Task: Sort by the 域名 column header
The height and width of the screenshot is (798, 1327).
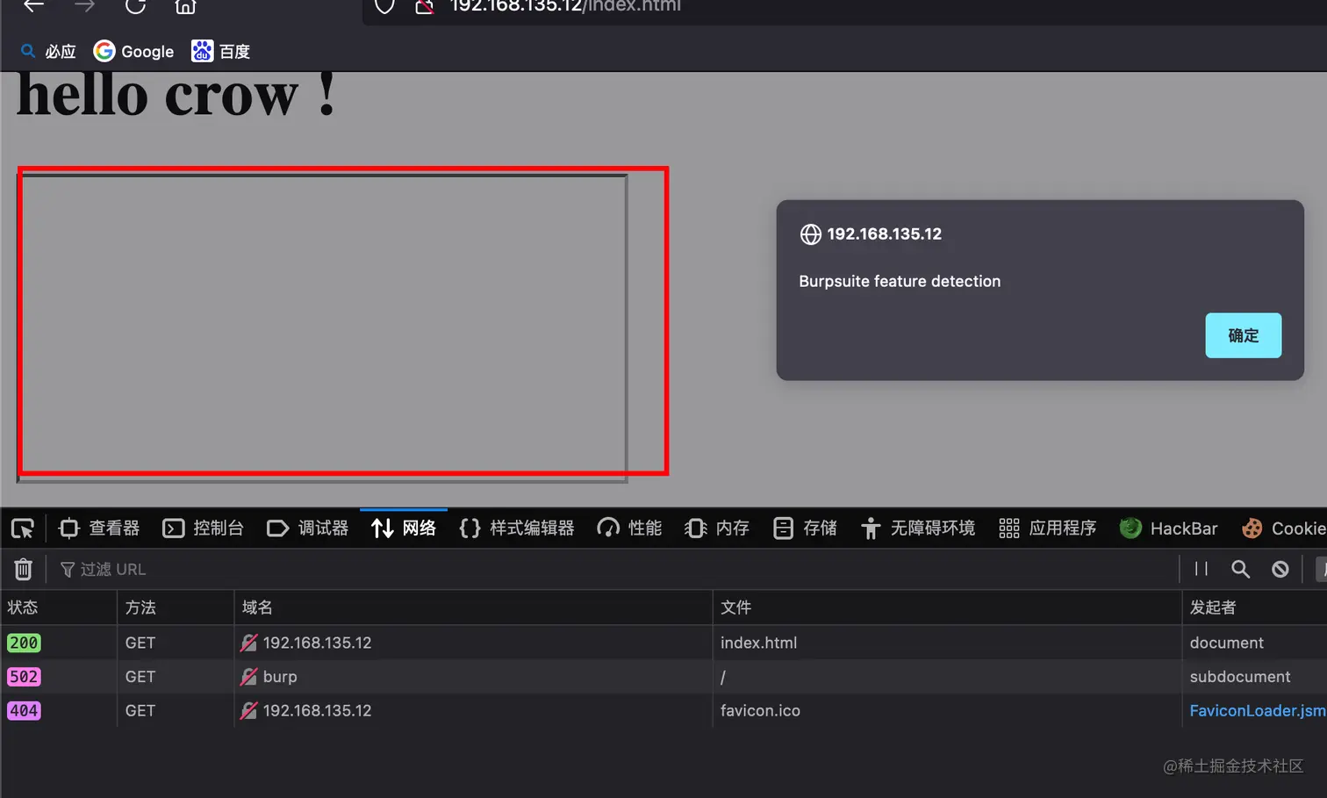Action: pyautogui.click(x=473, y=607)
